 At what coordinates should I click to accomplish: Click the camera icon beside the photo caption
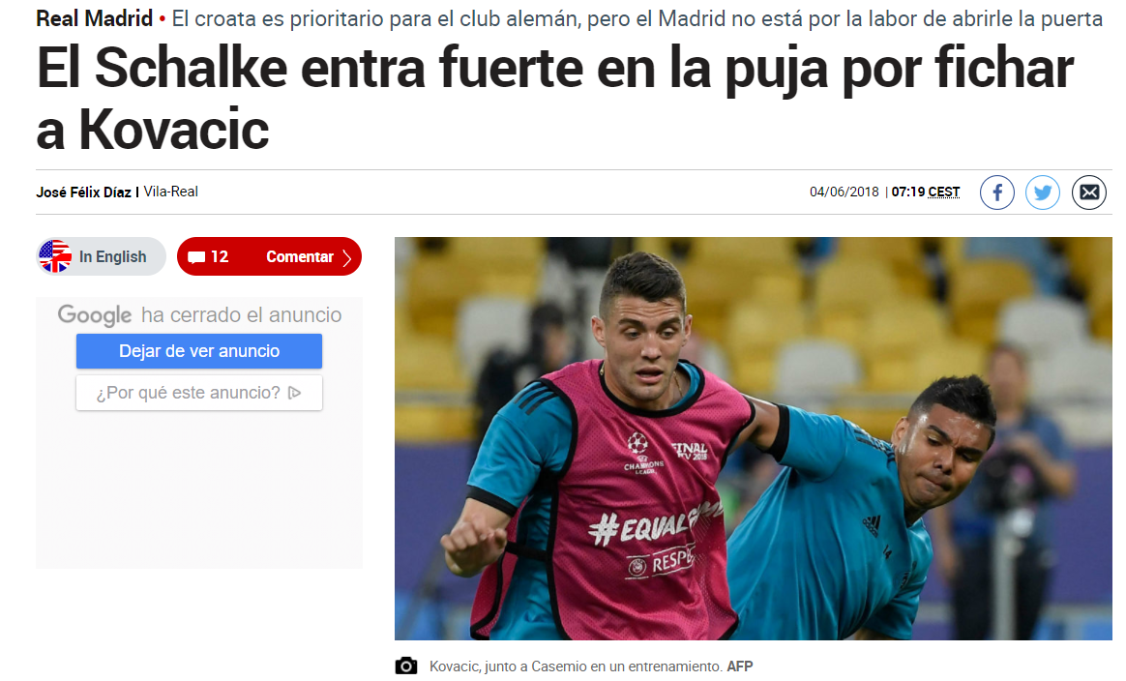pyautogui.click(x=405, y=666)
